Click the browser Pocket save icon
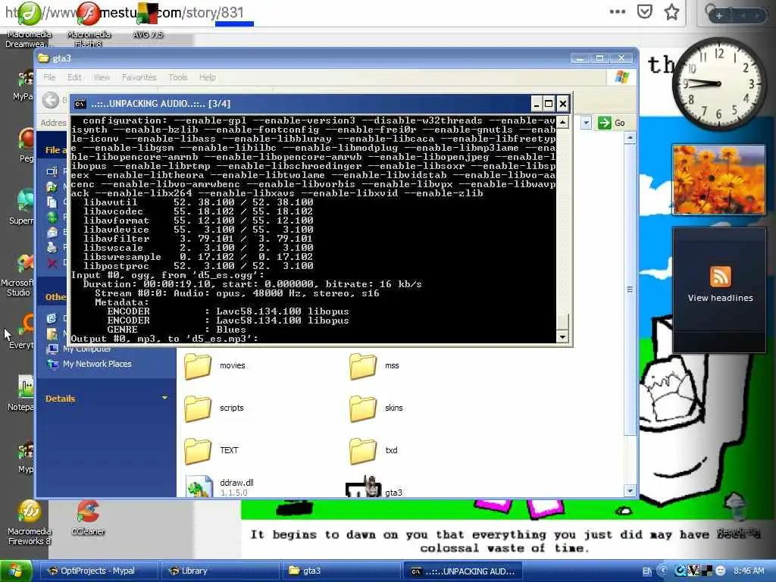Viewport: 776px width, 582px height. point(644,12)
